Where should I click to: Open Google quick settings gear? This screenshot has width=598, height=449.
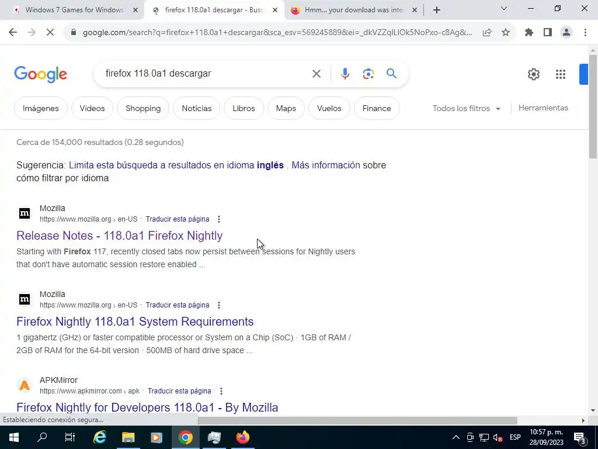534,74
